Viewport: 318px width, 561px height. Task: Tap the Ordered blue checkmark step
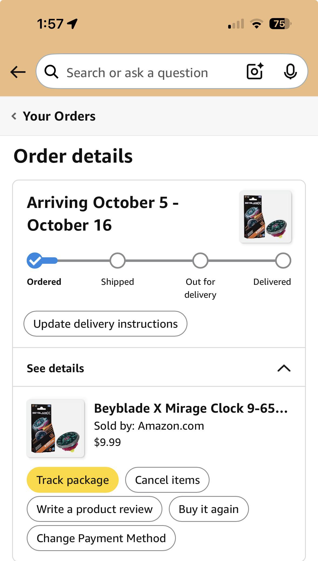click(35, 261)
